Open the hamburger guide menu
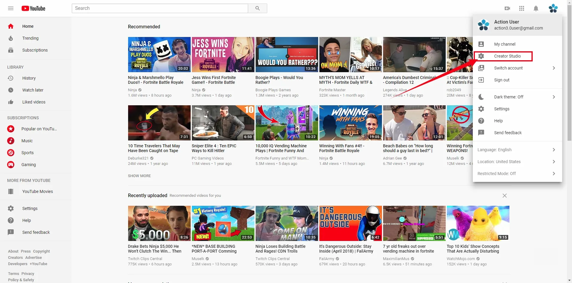Screen dimensions: 572x283 [11, 8]
